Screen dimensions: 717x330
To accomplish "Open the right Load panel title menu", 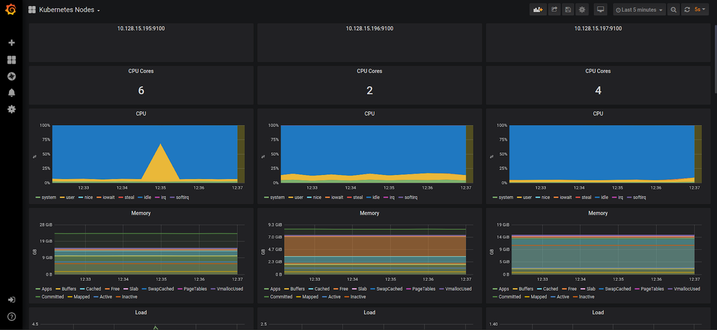I will pos(598,312).
